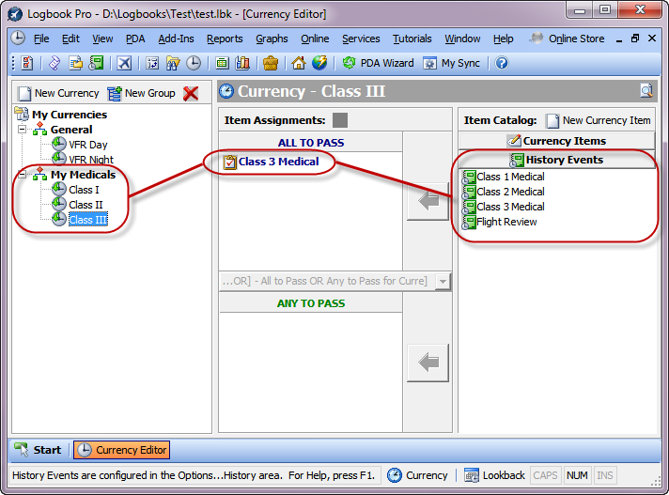Open the File menu
The height and width of the screenshot is (495, 669).
tap(41, 39)
